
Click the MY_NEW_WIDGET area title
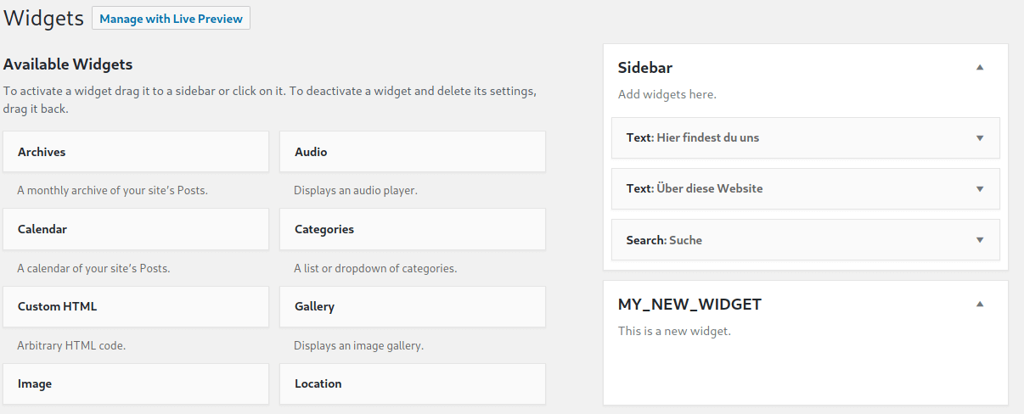[x=689, y=304]
